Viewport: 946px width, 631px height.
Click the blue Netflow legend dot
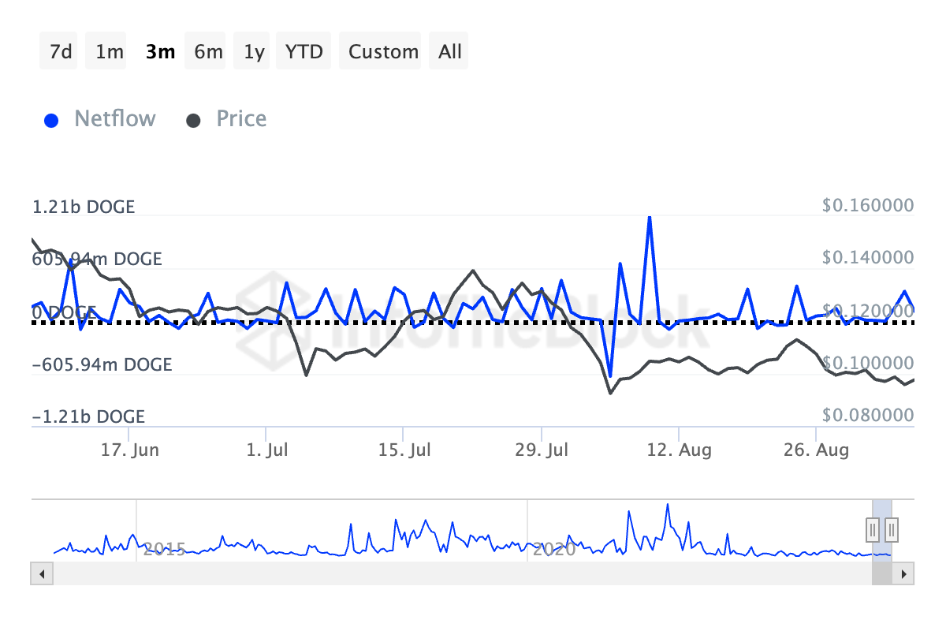(x=52, y=121)
